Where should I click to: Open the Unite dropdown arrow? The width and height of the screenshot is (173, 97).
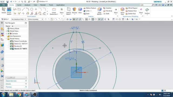(x=91, y=11)
